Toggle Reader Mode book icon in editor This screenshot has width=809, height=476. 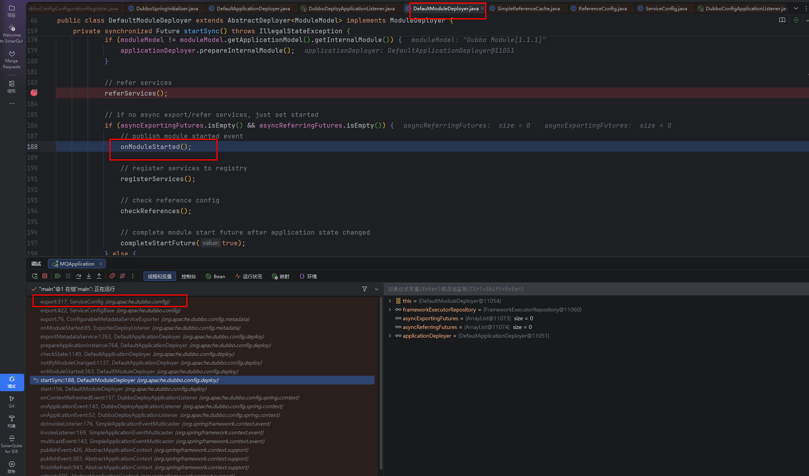pos(782,20)
